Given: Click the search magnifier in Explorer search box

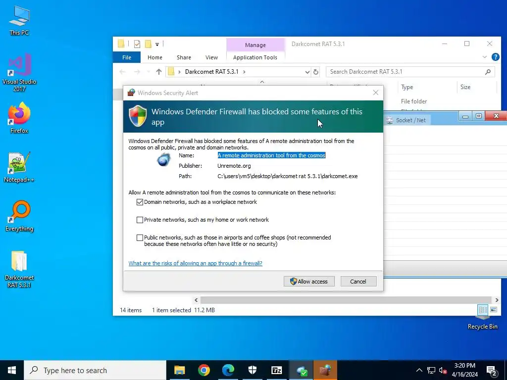Looking at the screenshot, I should coord(488,72).
